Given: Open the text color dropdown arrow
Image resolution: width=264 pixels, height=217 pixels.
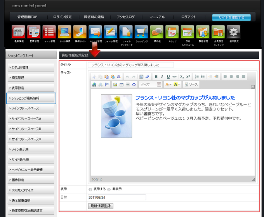Looking at the screenshot, I should (x=170, y=84).
